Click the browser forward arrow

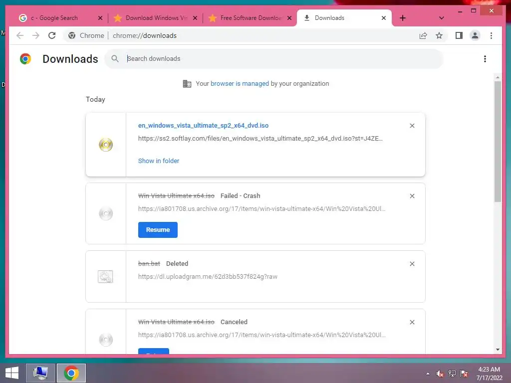pyautogui.click(x=36, y=35)
